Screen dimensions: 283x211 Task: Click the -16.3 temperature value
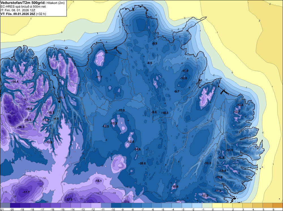tap(21, 127)
